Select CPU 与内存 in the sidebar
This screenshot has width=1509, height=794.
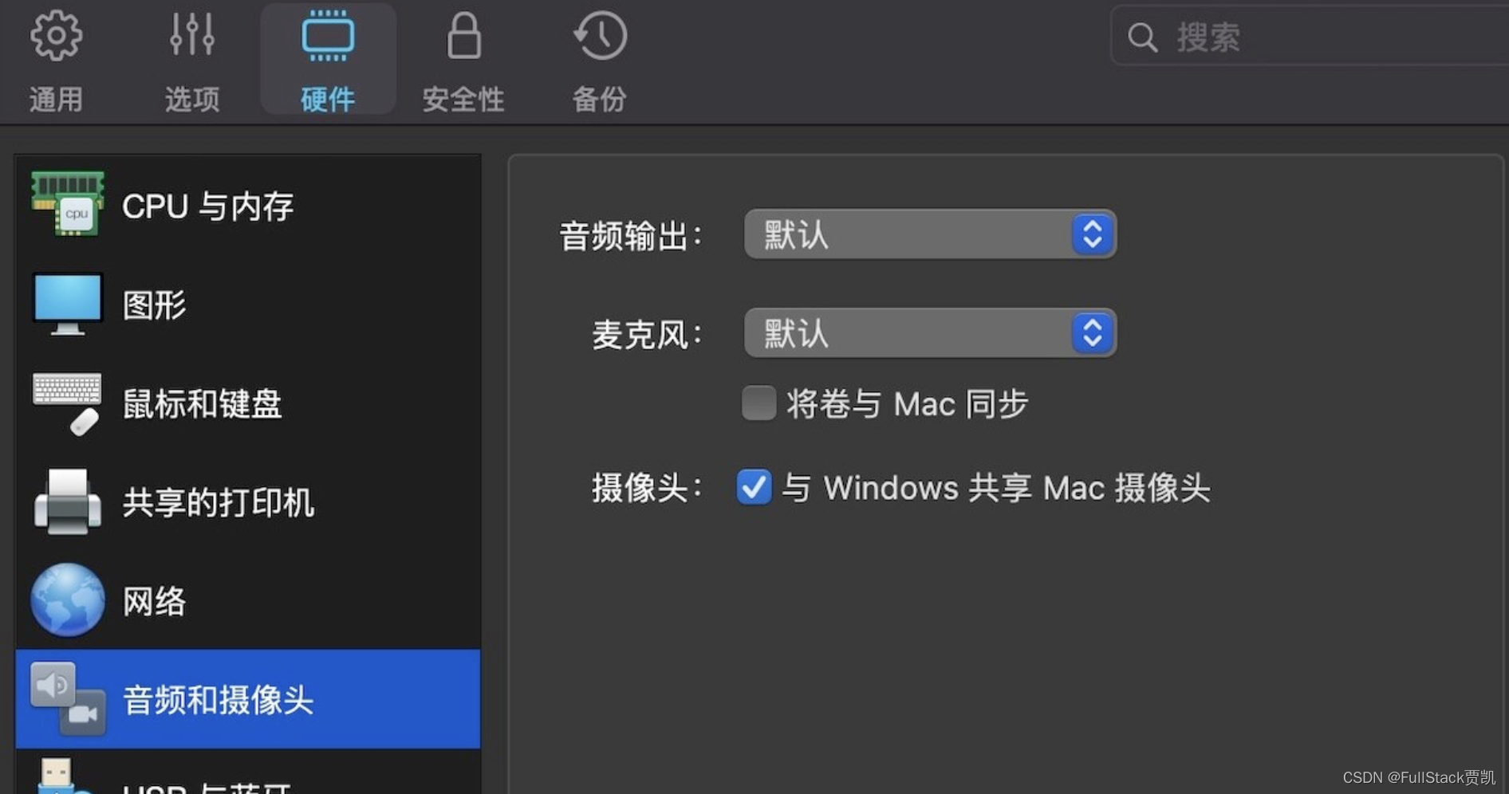(x=248, y=206)
